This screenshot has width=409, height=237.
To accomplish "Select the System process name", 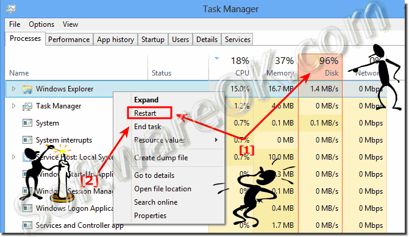I will (47, 123).
